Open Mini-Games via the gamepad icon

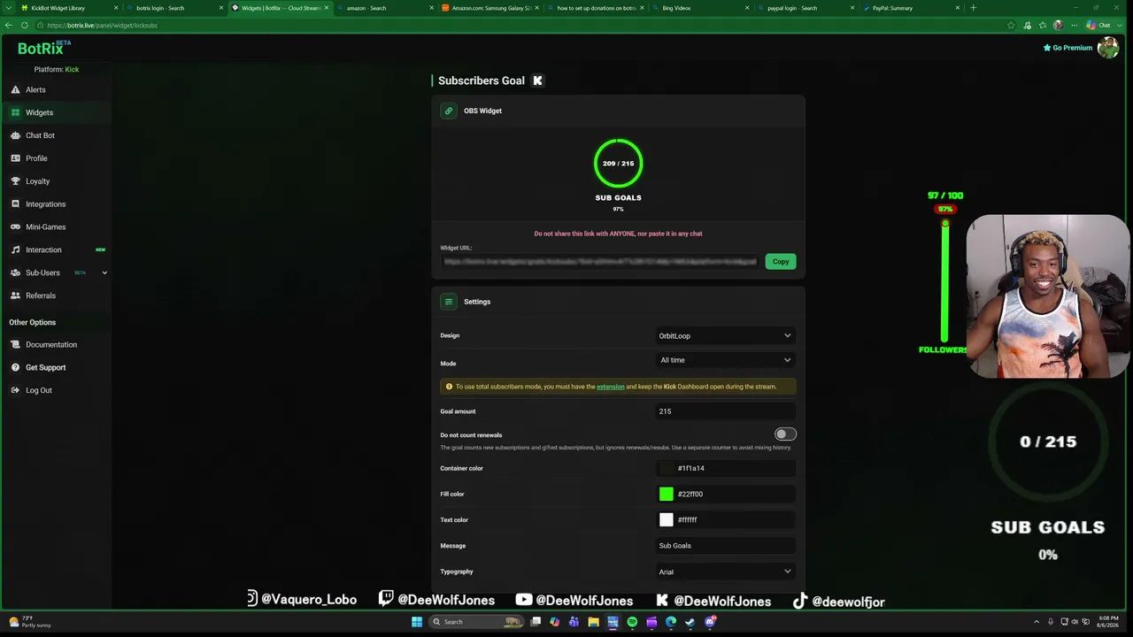click(x=15, y=227)
